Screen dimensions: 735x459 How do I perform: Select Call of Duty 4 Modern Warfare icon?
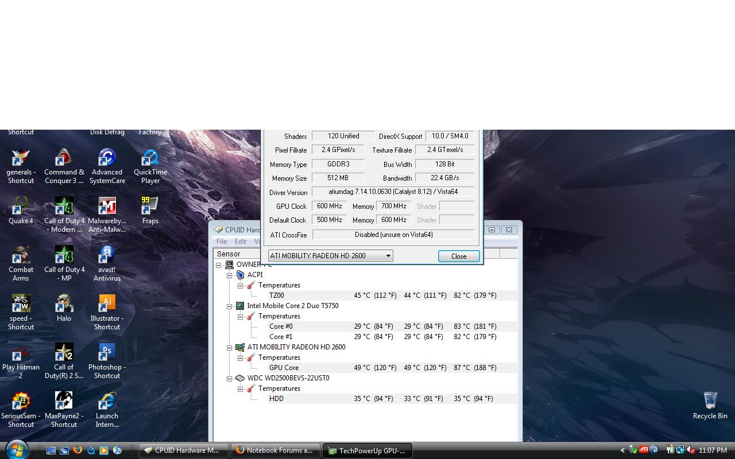[64, 215]
